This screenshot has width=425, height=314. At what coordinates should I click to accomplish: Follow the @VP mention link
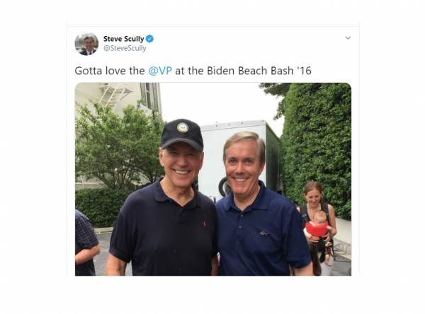click(160, 71)
